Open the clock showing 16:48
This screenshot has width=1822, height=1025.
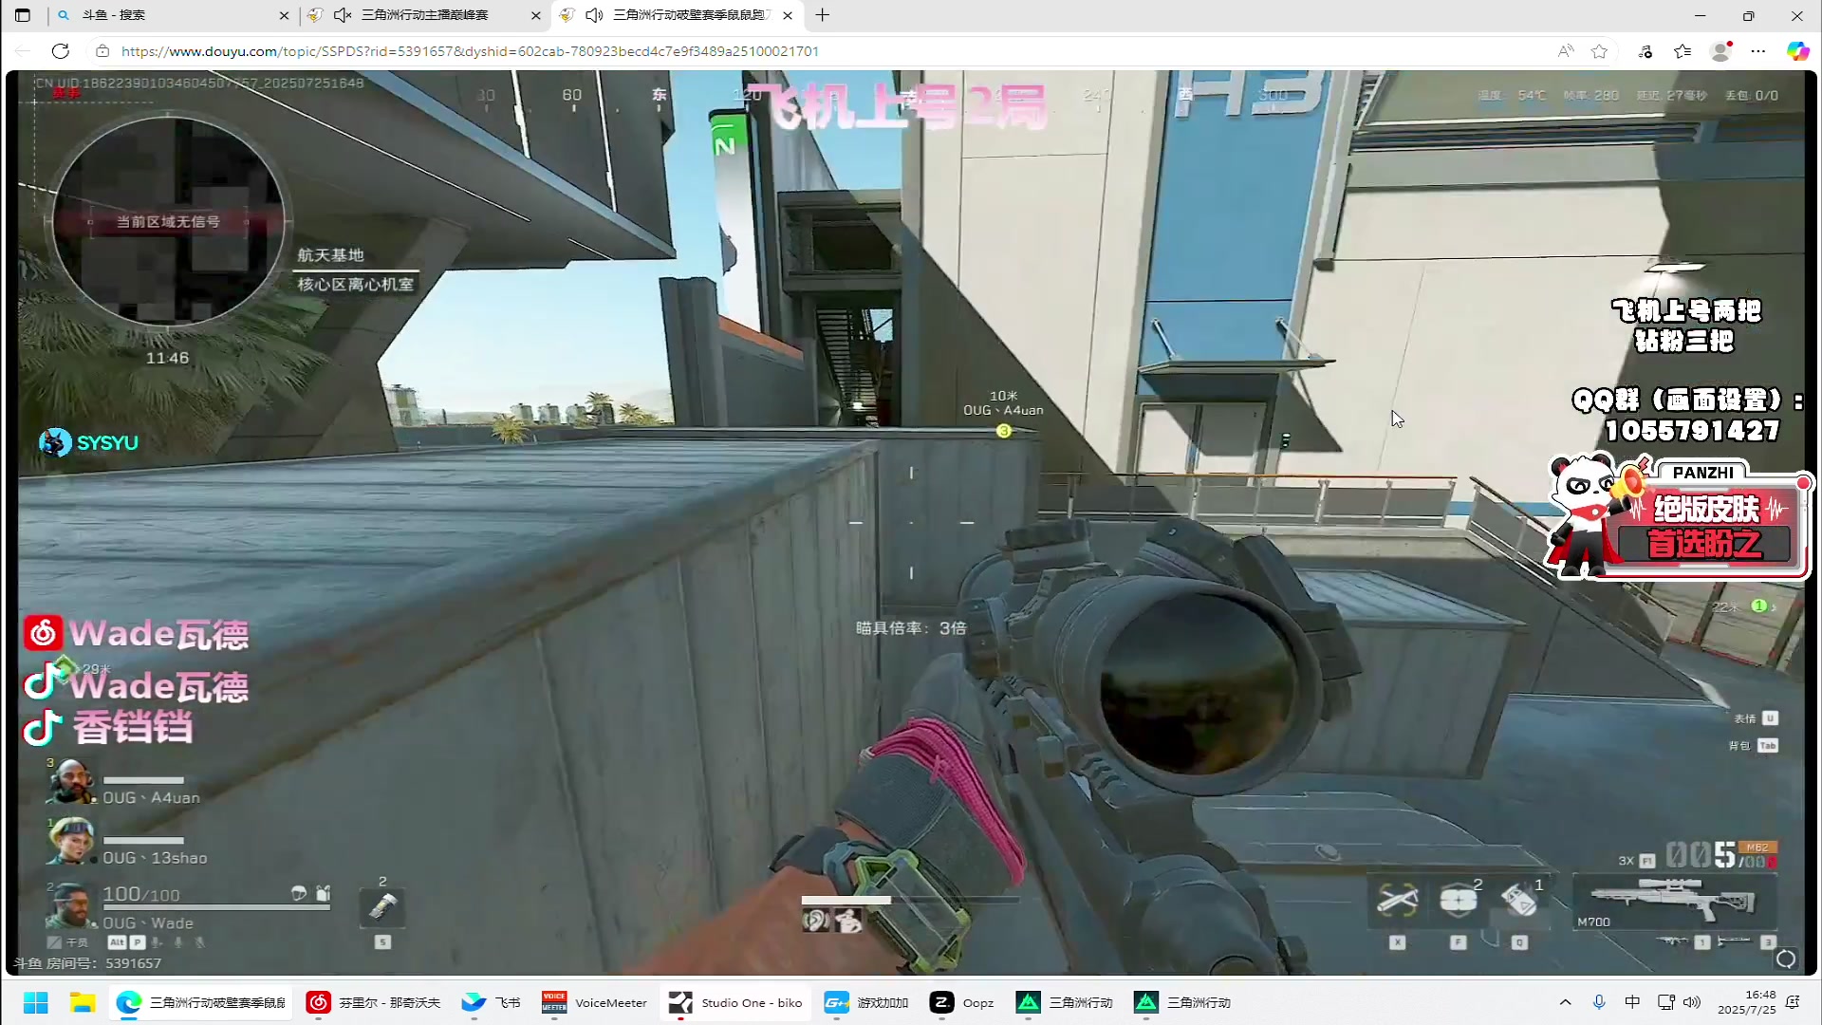(x=1746, y=1002)
